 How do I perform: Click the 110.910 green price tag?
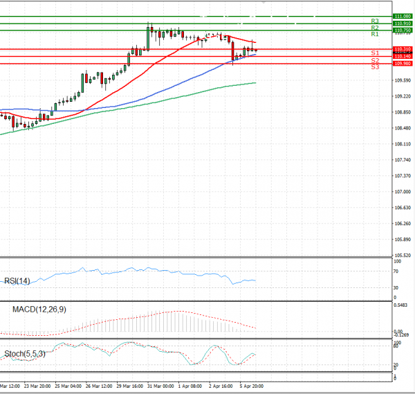(402, 24)
